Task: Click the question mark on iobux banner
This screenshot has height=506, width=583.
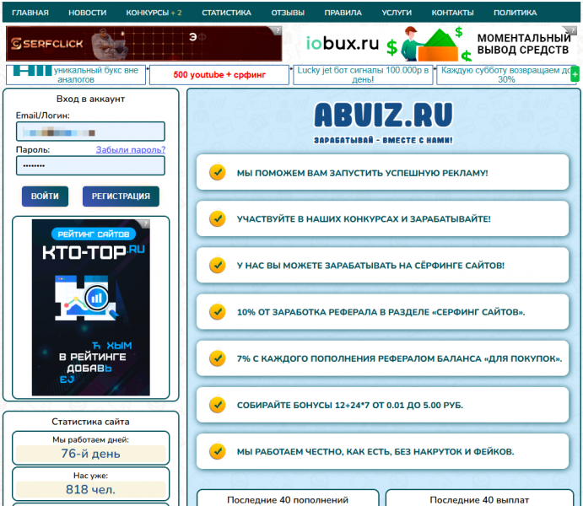Action: click(x=572, y=30)
